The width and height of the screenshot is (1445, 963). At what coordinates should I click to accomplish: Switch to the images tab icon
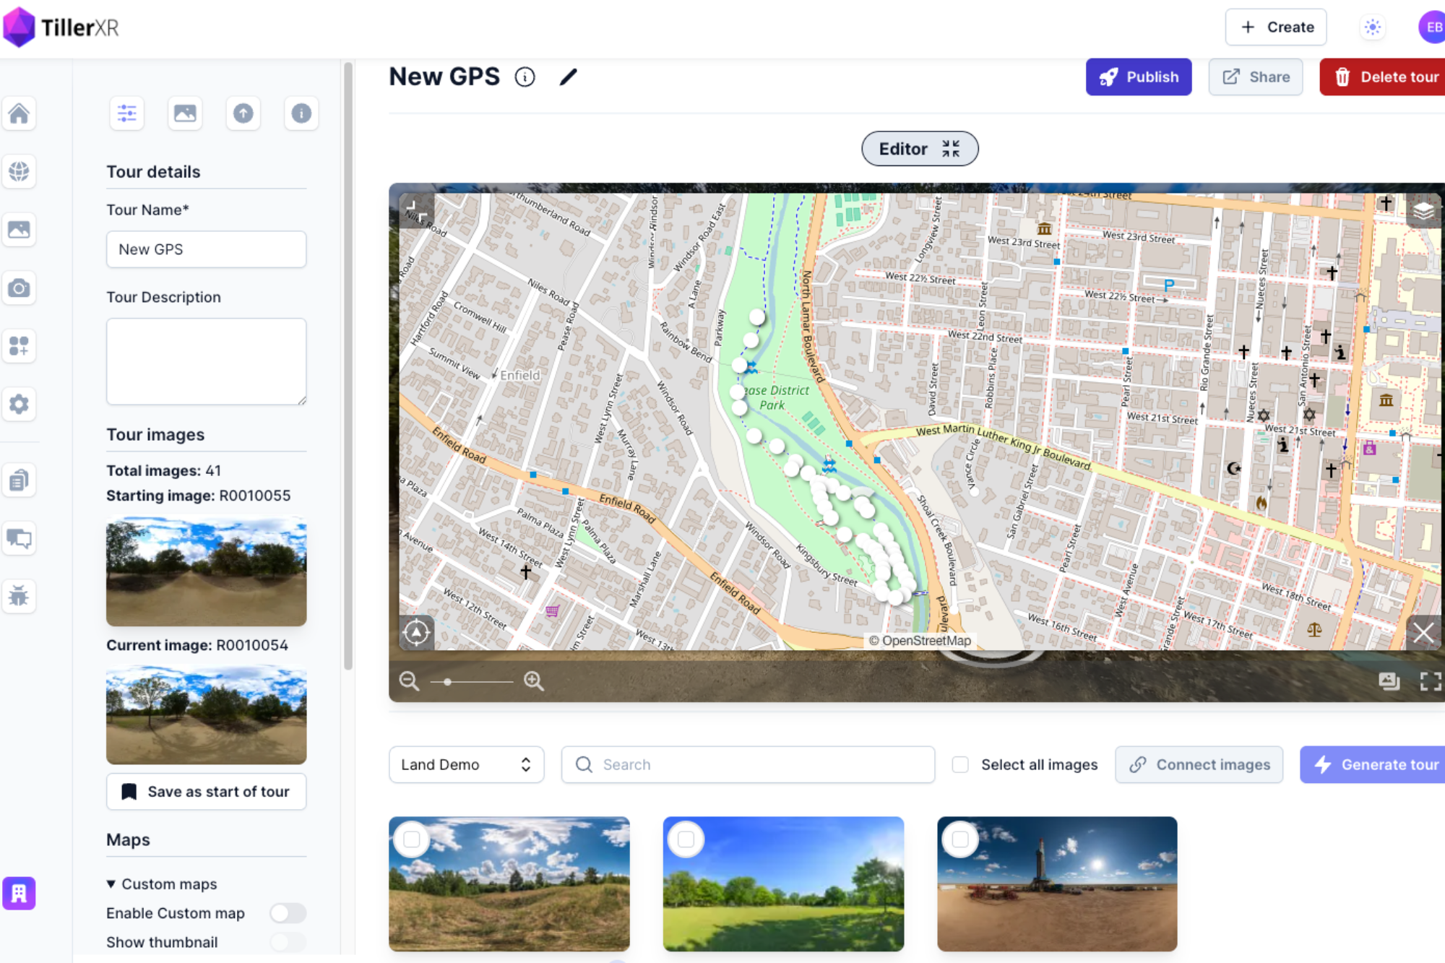point(185,113)
